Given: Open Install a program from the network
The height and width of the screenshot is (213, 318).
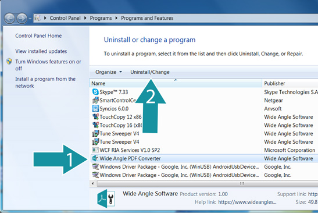Looking at the screenshot, I should click(x=45, y=82).
